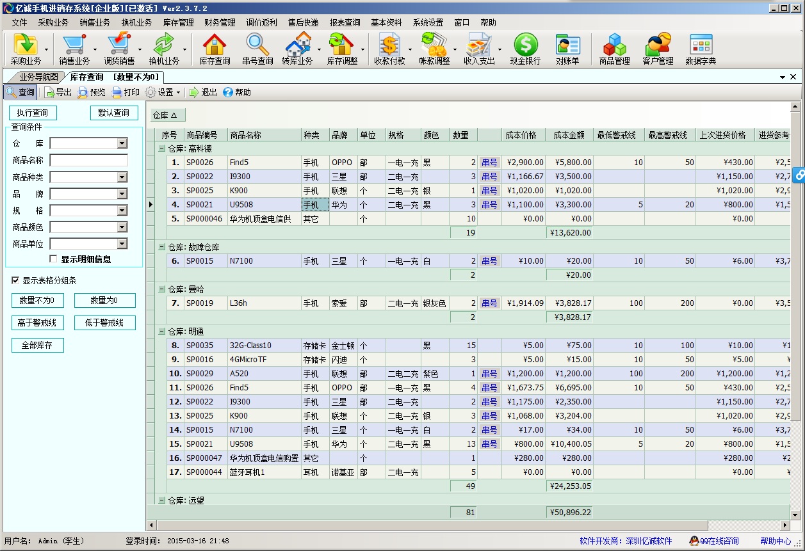The image size is (805, 551).
Task: Open 帐款调整 from the toolbar
Action: [434, 49]
